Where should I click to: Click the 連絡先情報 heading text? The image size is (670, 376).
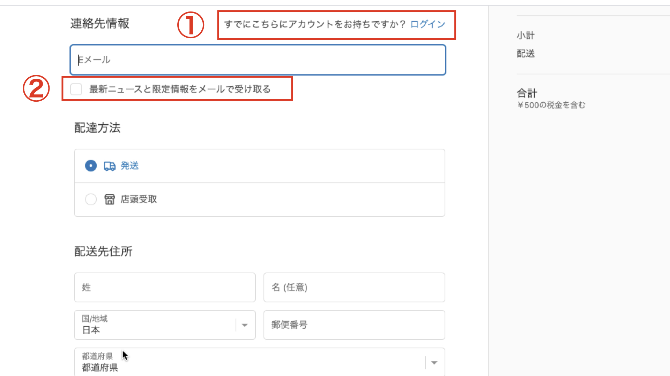(x=100, y=24)
